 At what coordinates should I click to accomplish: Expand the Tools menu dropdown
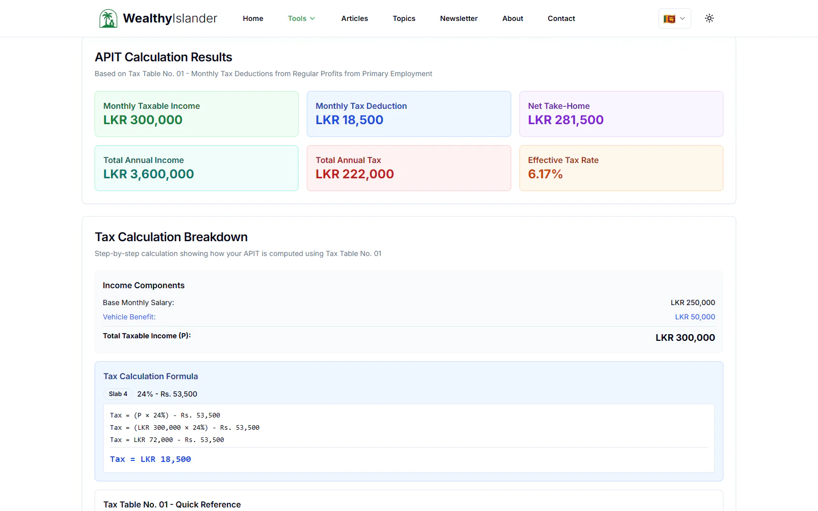tap(301, 18)
